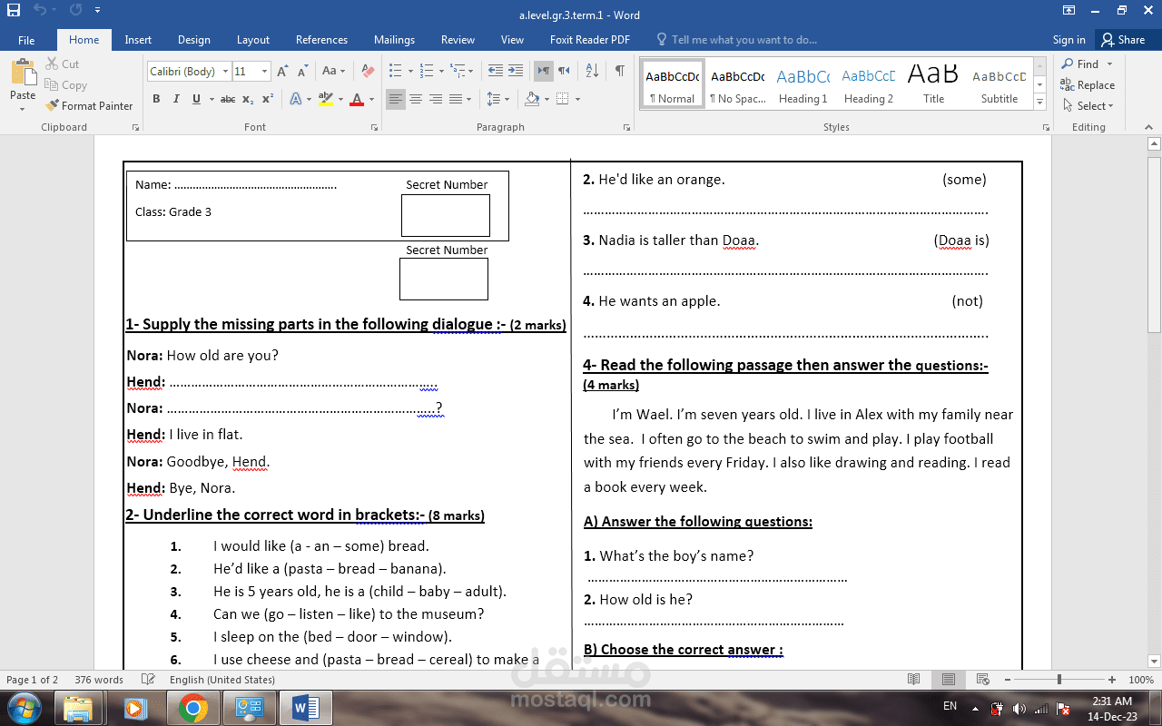The height and width of the screenshot is (726, 1162).
Task: Click the volume speaker tray icon
Action: pos(1019,708)
